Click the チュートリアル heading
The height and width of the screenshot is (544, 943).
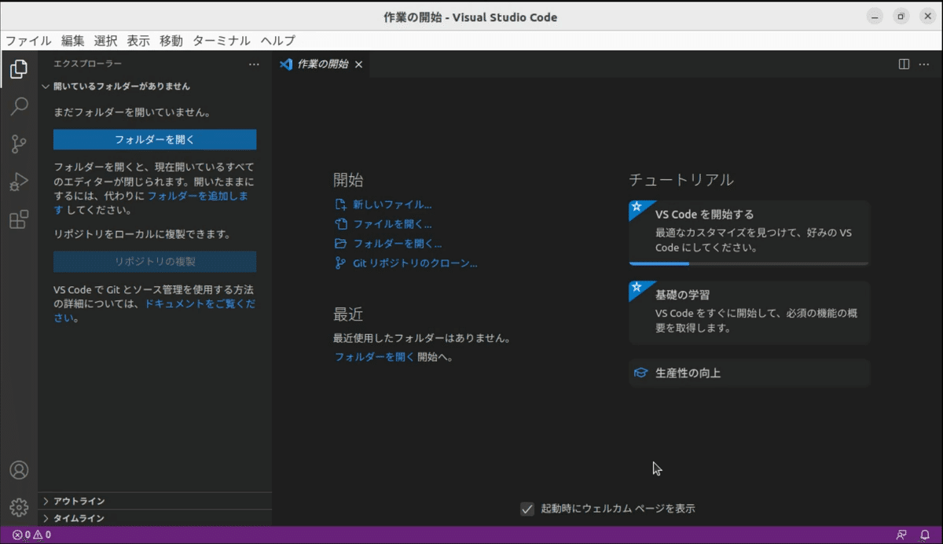(x=681, y=180)
